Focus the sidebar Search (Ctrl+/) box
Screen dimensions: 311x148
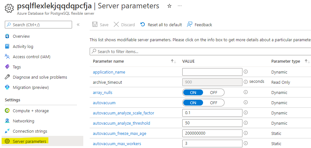pos(38,25)
